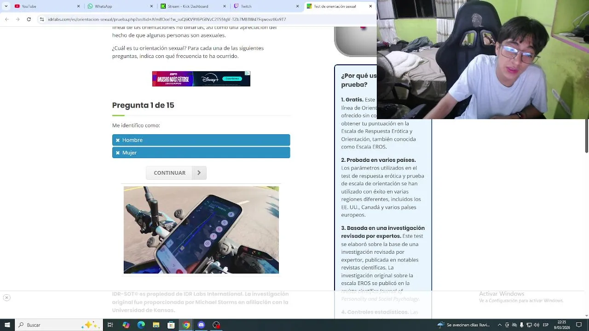Open Microsoft Store from taskbar
Image resolution: width=589 pixels, height=331 pixels.
[171, 325]
